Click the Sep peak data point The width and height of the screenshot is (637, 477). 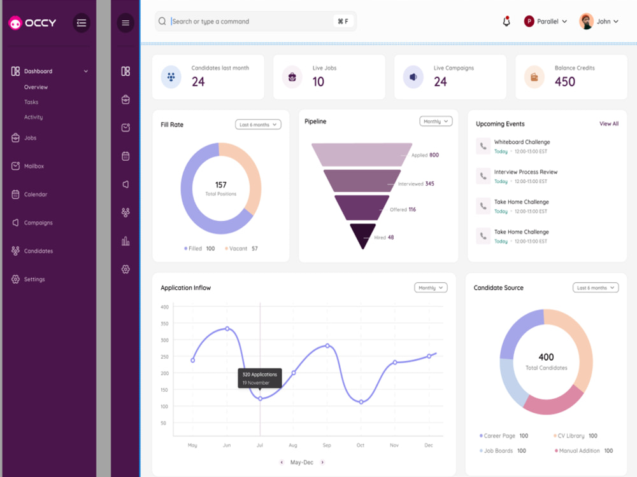click(327, 346)
